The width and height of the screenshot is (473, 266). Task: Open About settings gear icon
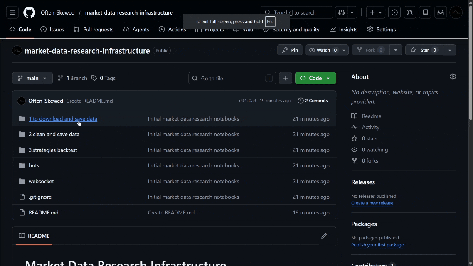click(453, 76)
